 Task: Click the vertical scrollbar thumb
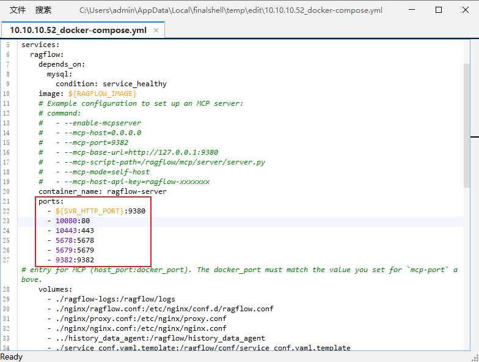coord(467,125)
